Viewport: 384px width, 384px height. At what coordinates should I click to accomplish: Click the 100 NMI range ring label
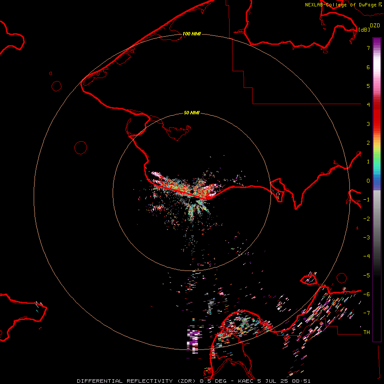tap(192, 34)
